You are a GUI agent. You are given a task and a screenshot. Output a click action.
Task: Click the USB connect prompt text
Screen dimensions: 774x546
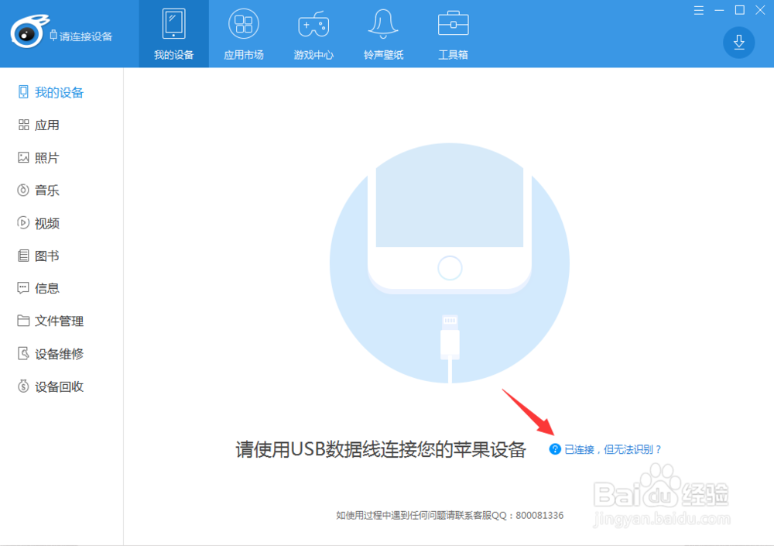(x=381, y=450)
